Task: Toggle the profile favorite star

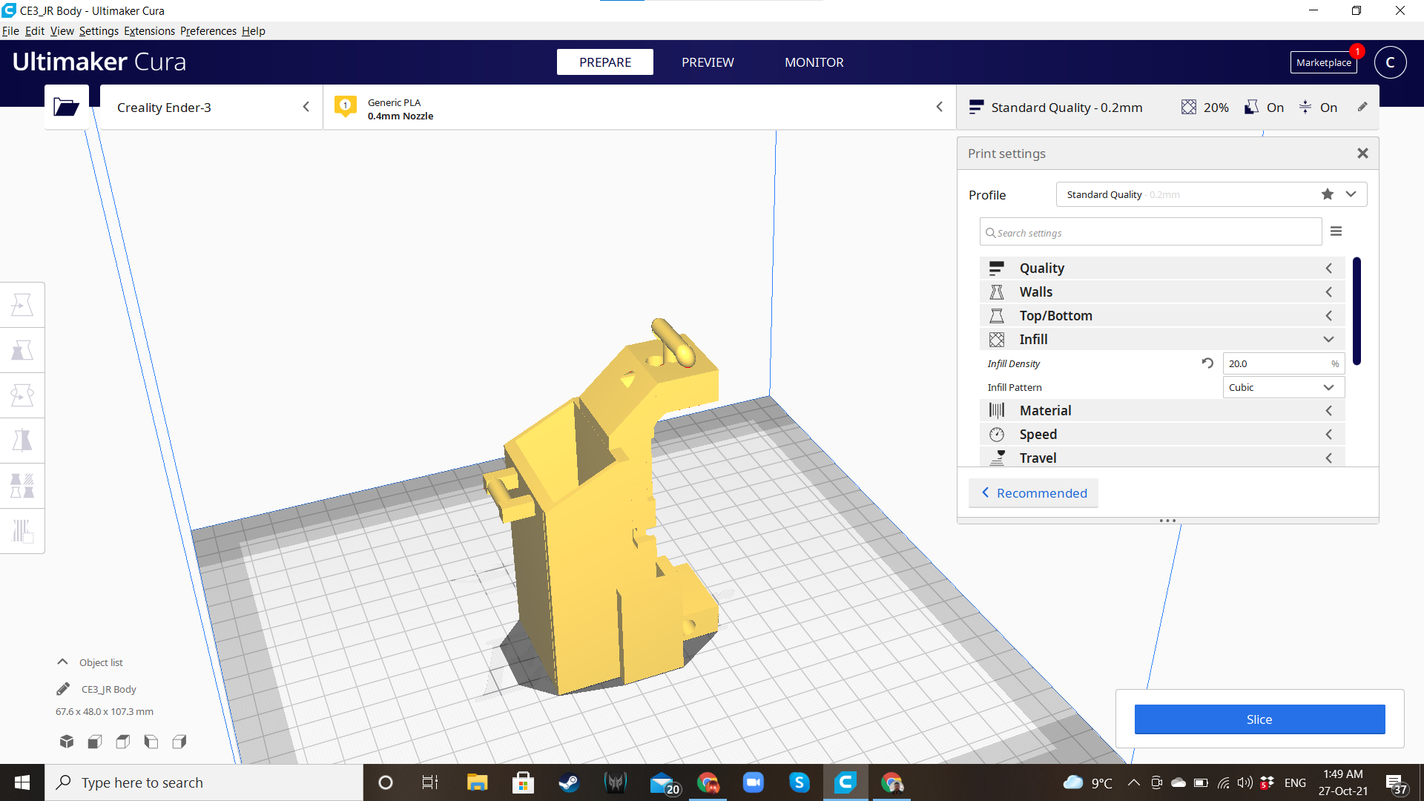Action: [1327, 194]
